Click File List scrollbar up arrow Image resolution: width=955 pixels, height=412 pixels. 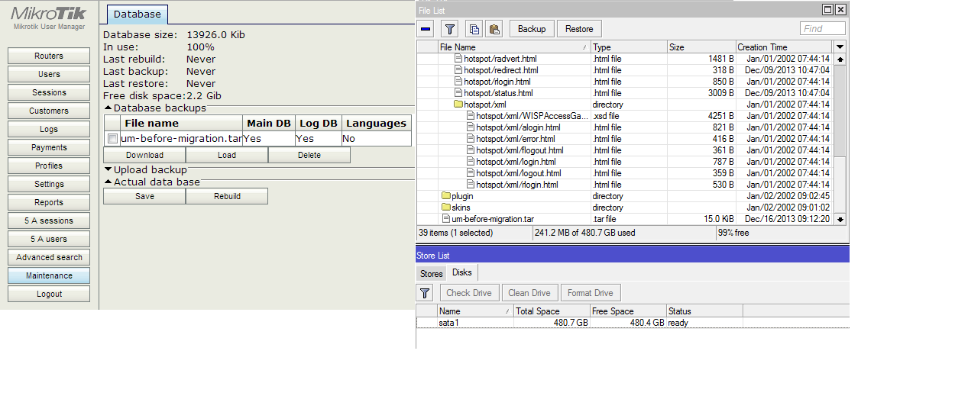(840, 59)
